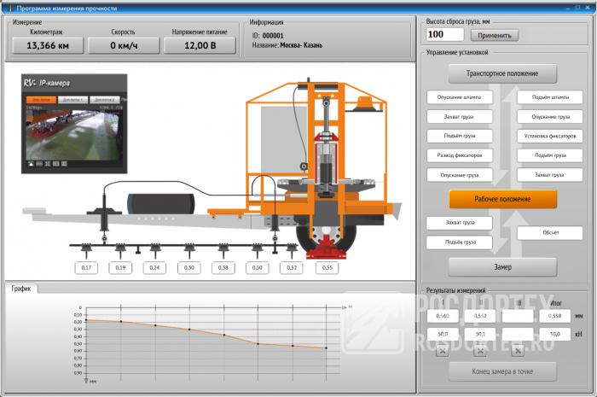Click leftmost control icon under IP camera video
This screenshot has width=597, height=397.
coord(31,162)
